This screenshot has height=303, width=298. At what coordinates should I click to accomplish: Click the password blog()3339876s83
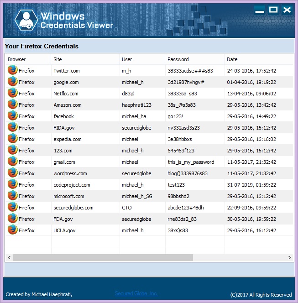coord(188,173)
